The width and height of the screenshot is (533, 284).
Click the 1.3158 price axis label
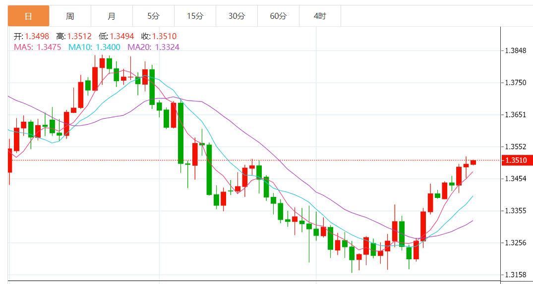pos(515,275)
